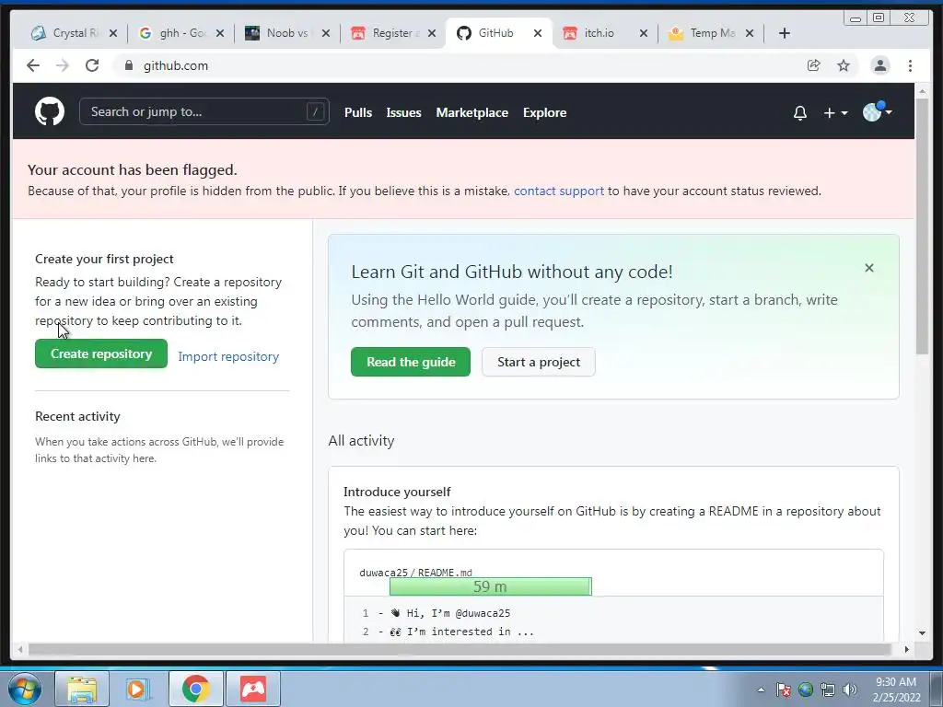Open Pulls in the header
Screen dimensions: 943x707
358,112
